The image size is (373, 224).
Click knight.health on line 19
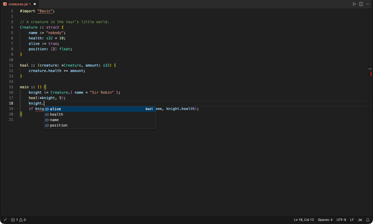pyautogui.click(x=180, y=109)
